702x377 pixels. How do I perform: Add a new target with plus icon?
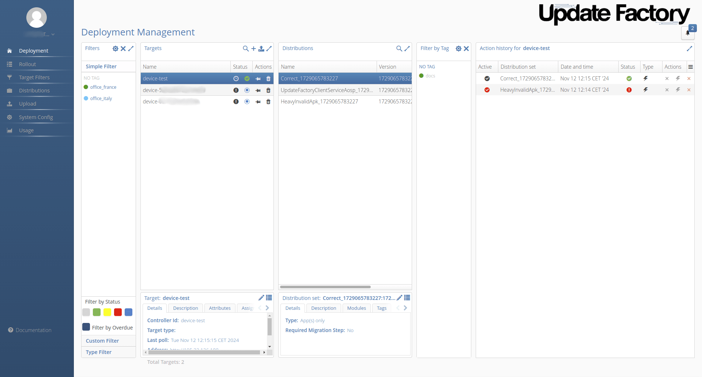click(x=253, y=49)
